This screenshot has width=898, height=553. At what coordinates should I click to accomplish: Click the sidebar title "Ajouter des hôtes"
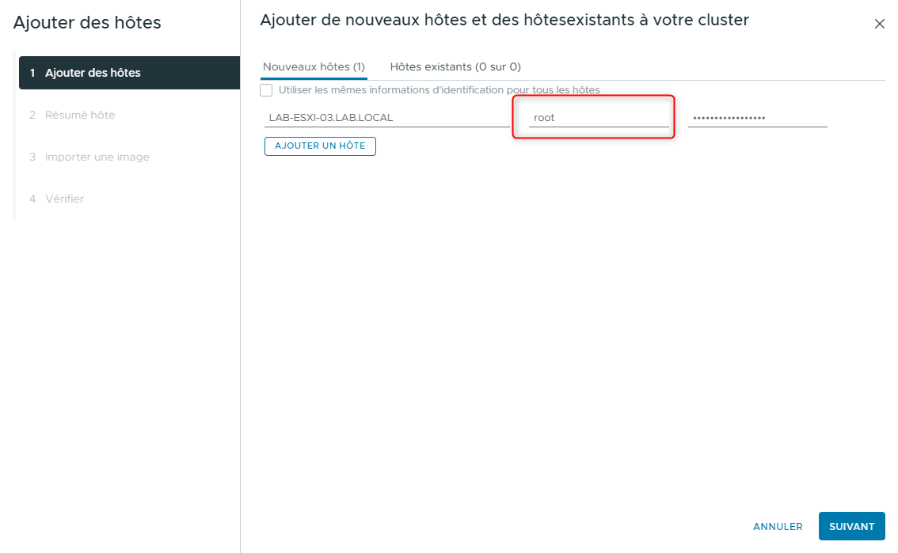pos(88,23)
